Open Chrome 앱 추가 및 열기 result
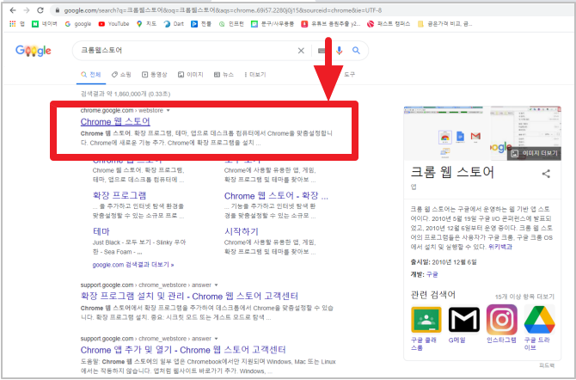The width and height of the screenshot is (576, 380). point(183,350)
